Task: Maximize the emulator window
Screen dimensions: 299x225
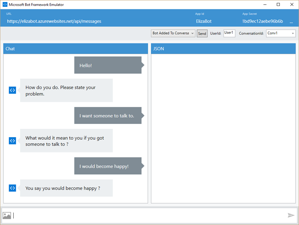Action: (x=278, y=5)
